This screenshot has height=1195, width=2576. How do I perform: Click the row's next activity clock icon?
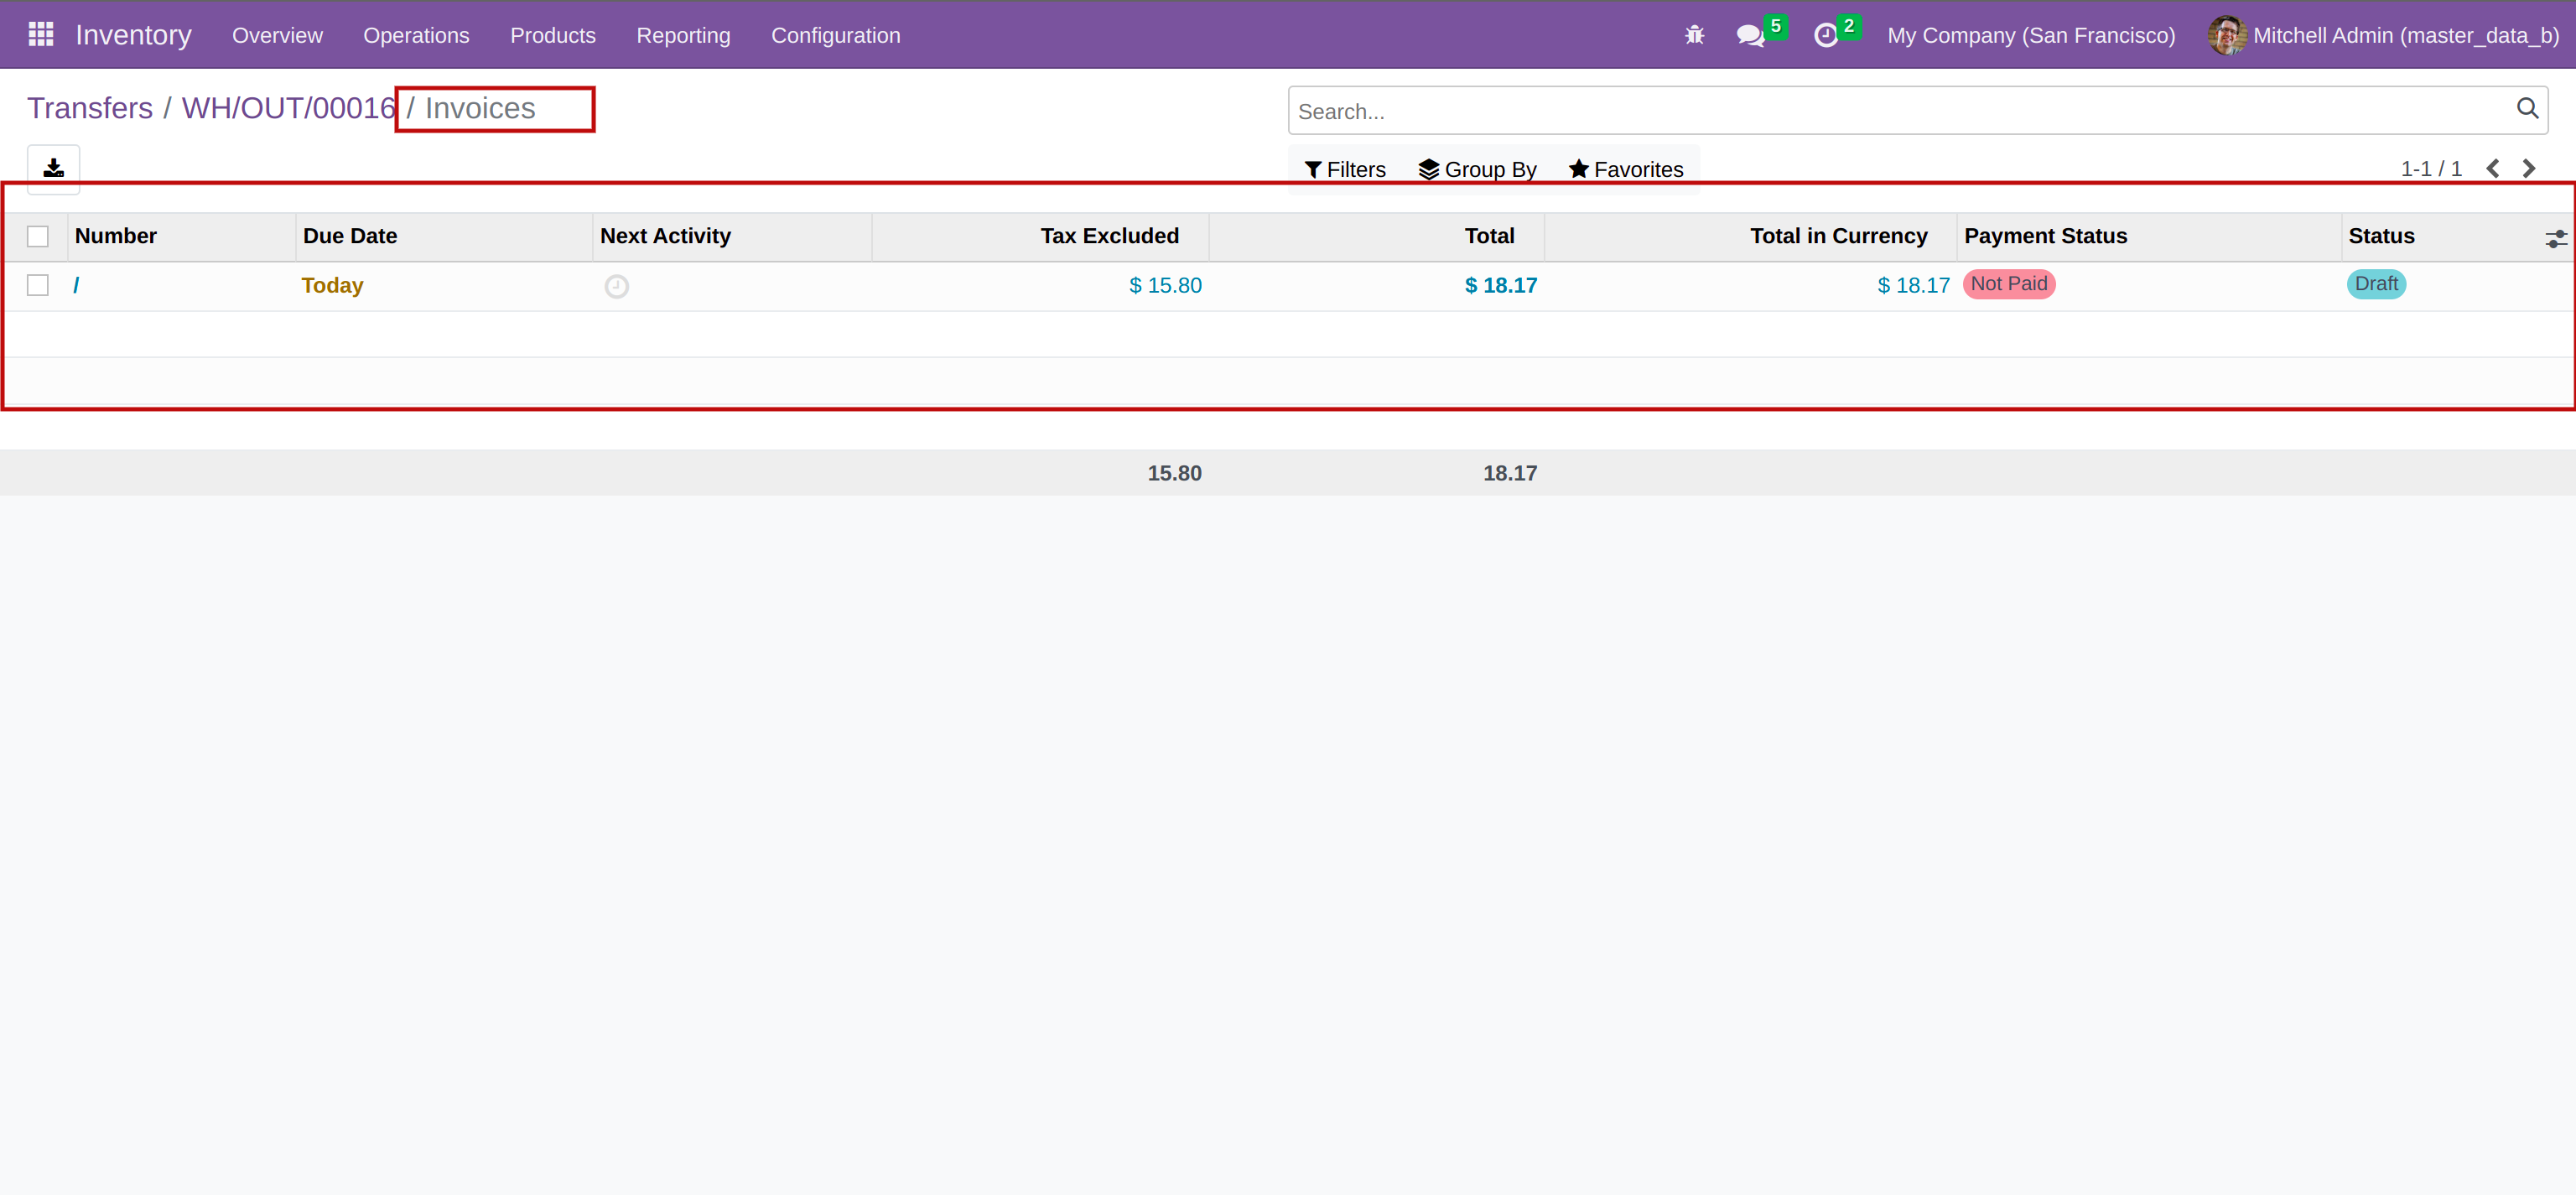pyautogui.click(x=616, y=286)
